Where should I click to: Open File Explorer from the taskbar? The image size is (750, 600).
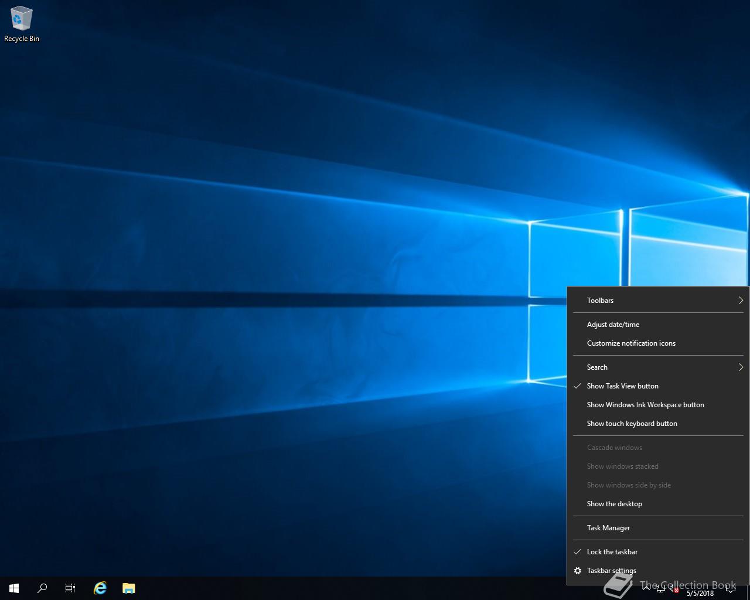[128, 588]
